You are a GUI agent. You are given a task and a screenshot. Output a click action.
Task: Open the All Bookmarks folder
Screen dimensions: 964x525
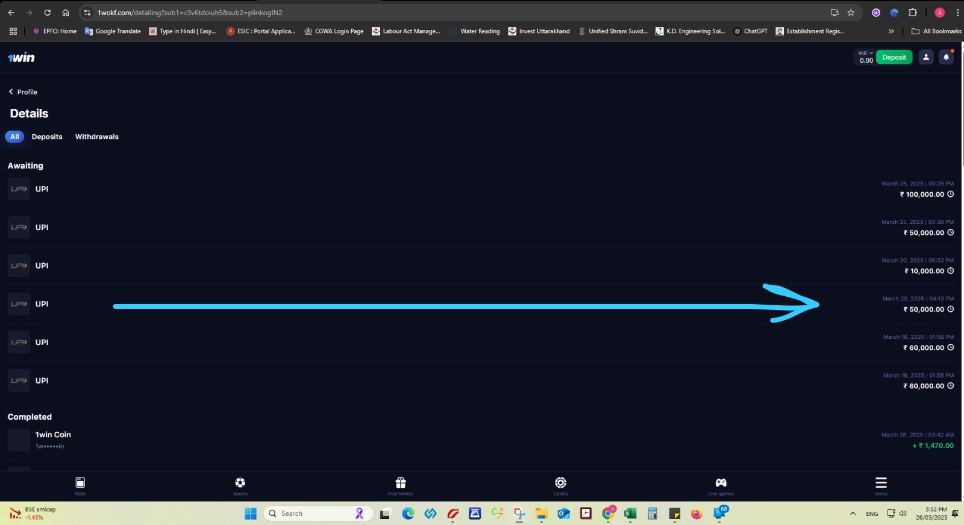(x=936, y=31)
